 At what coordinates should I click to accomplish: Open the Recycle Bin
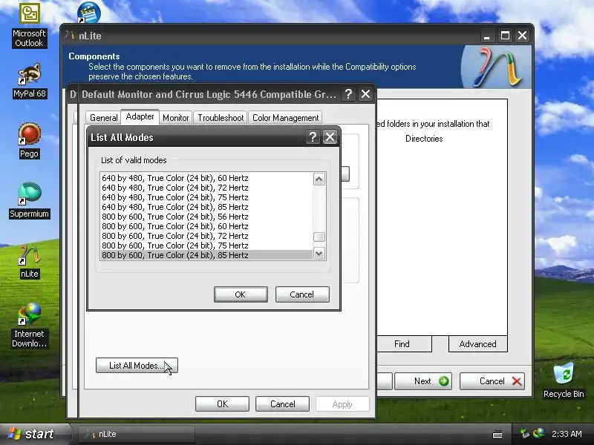[x=564, y=380]
